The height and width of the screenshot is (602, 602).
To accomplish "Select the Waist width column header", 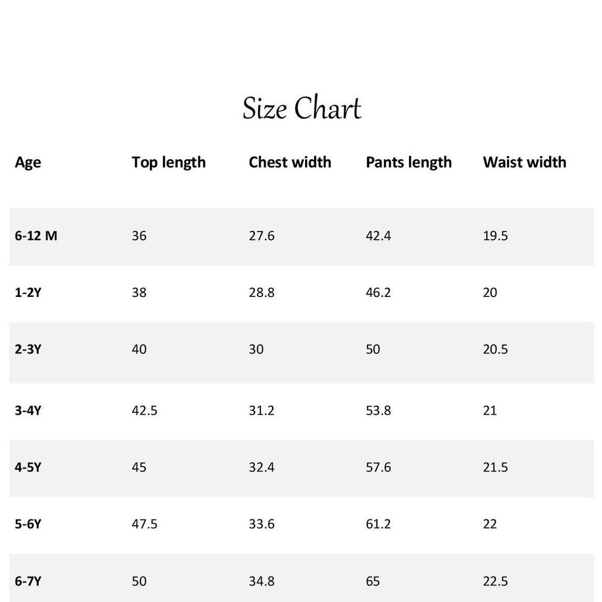I will point(524,162).
